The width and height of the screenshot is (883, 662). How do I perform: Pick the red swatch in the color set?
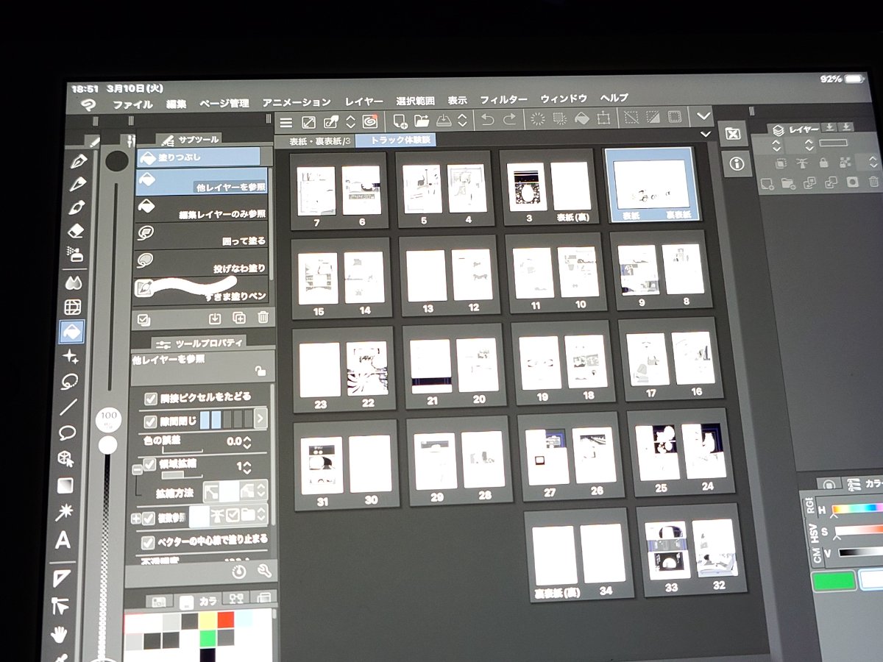click(x=225, y=619)
